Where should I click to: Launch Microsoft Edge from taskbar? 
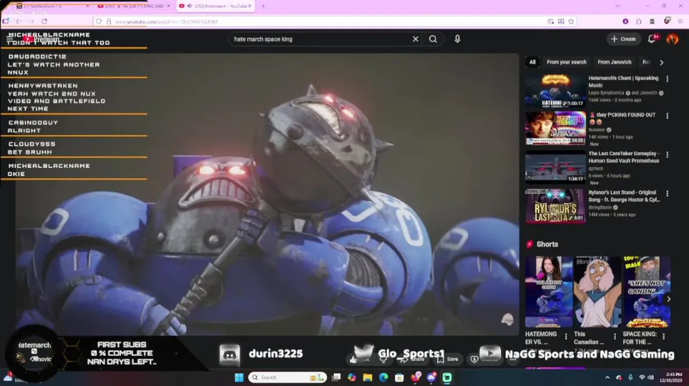(x=384, y=377)
